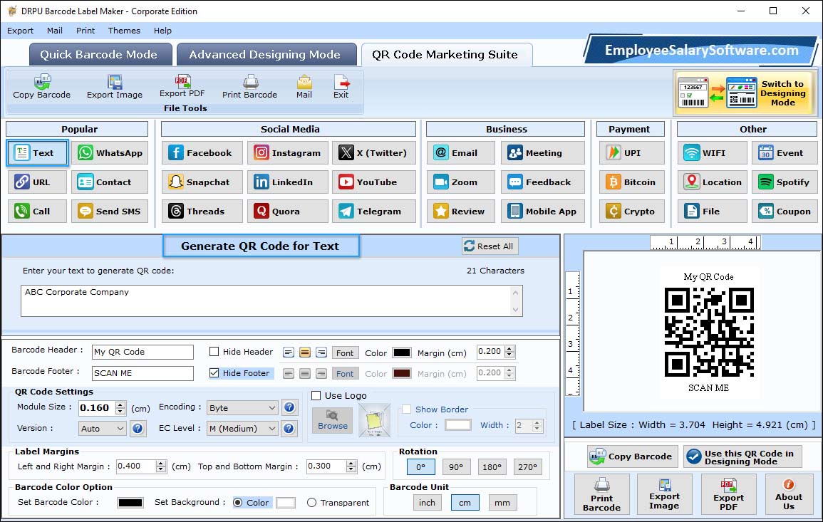Click the Reset All button
Image resolution: width=823 pixels, height=522 pixels.
[490, 246]
